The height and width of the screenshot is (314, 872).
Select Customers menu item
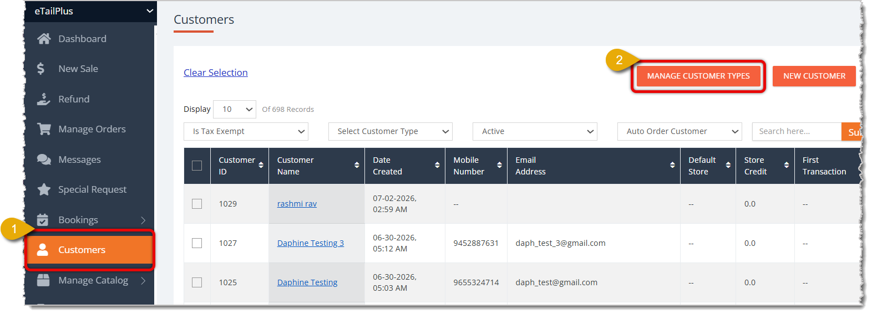pos(89,250)
